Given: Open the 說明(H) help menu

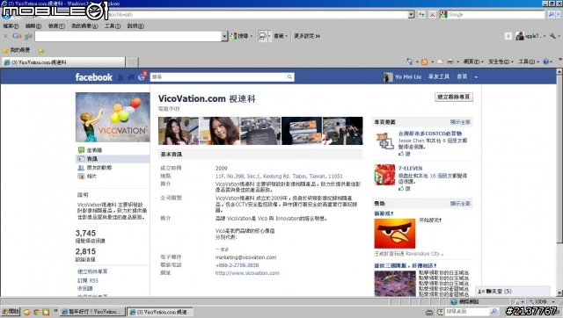Looking at the screenshot, I should point(135,26).
